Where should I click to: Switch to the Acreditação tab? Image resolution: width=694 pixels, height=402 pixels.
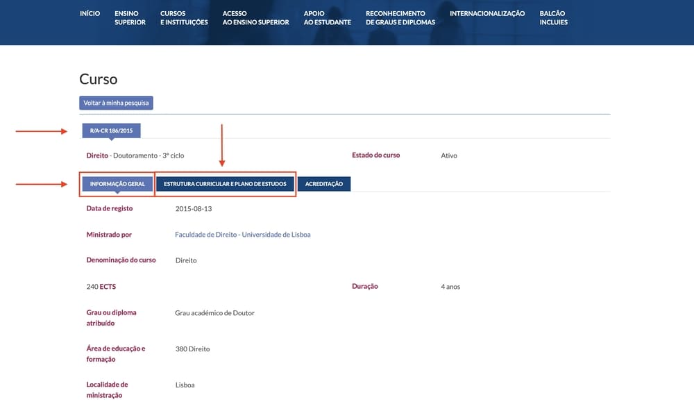[324, 184]
